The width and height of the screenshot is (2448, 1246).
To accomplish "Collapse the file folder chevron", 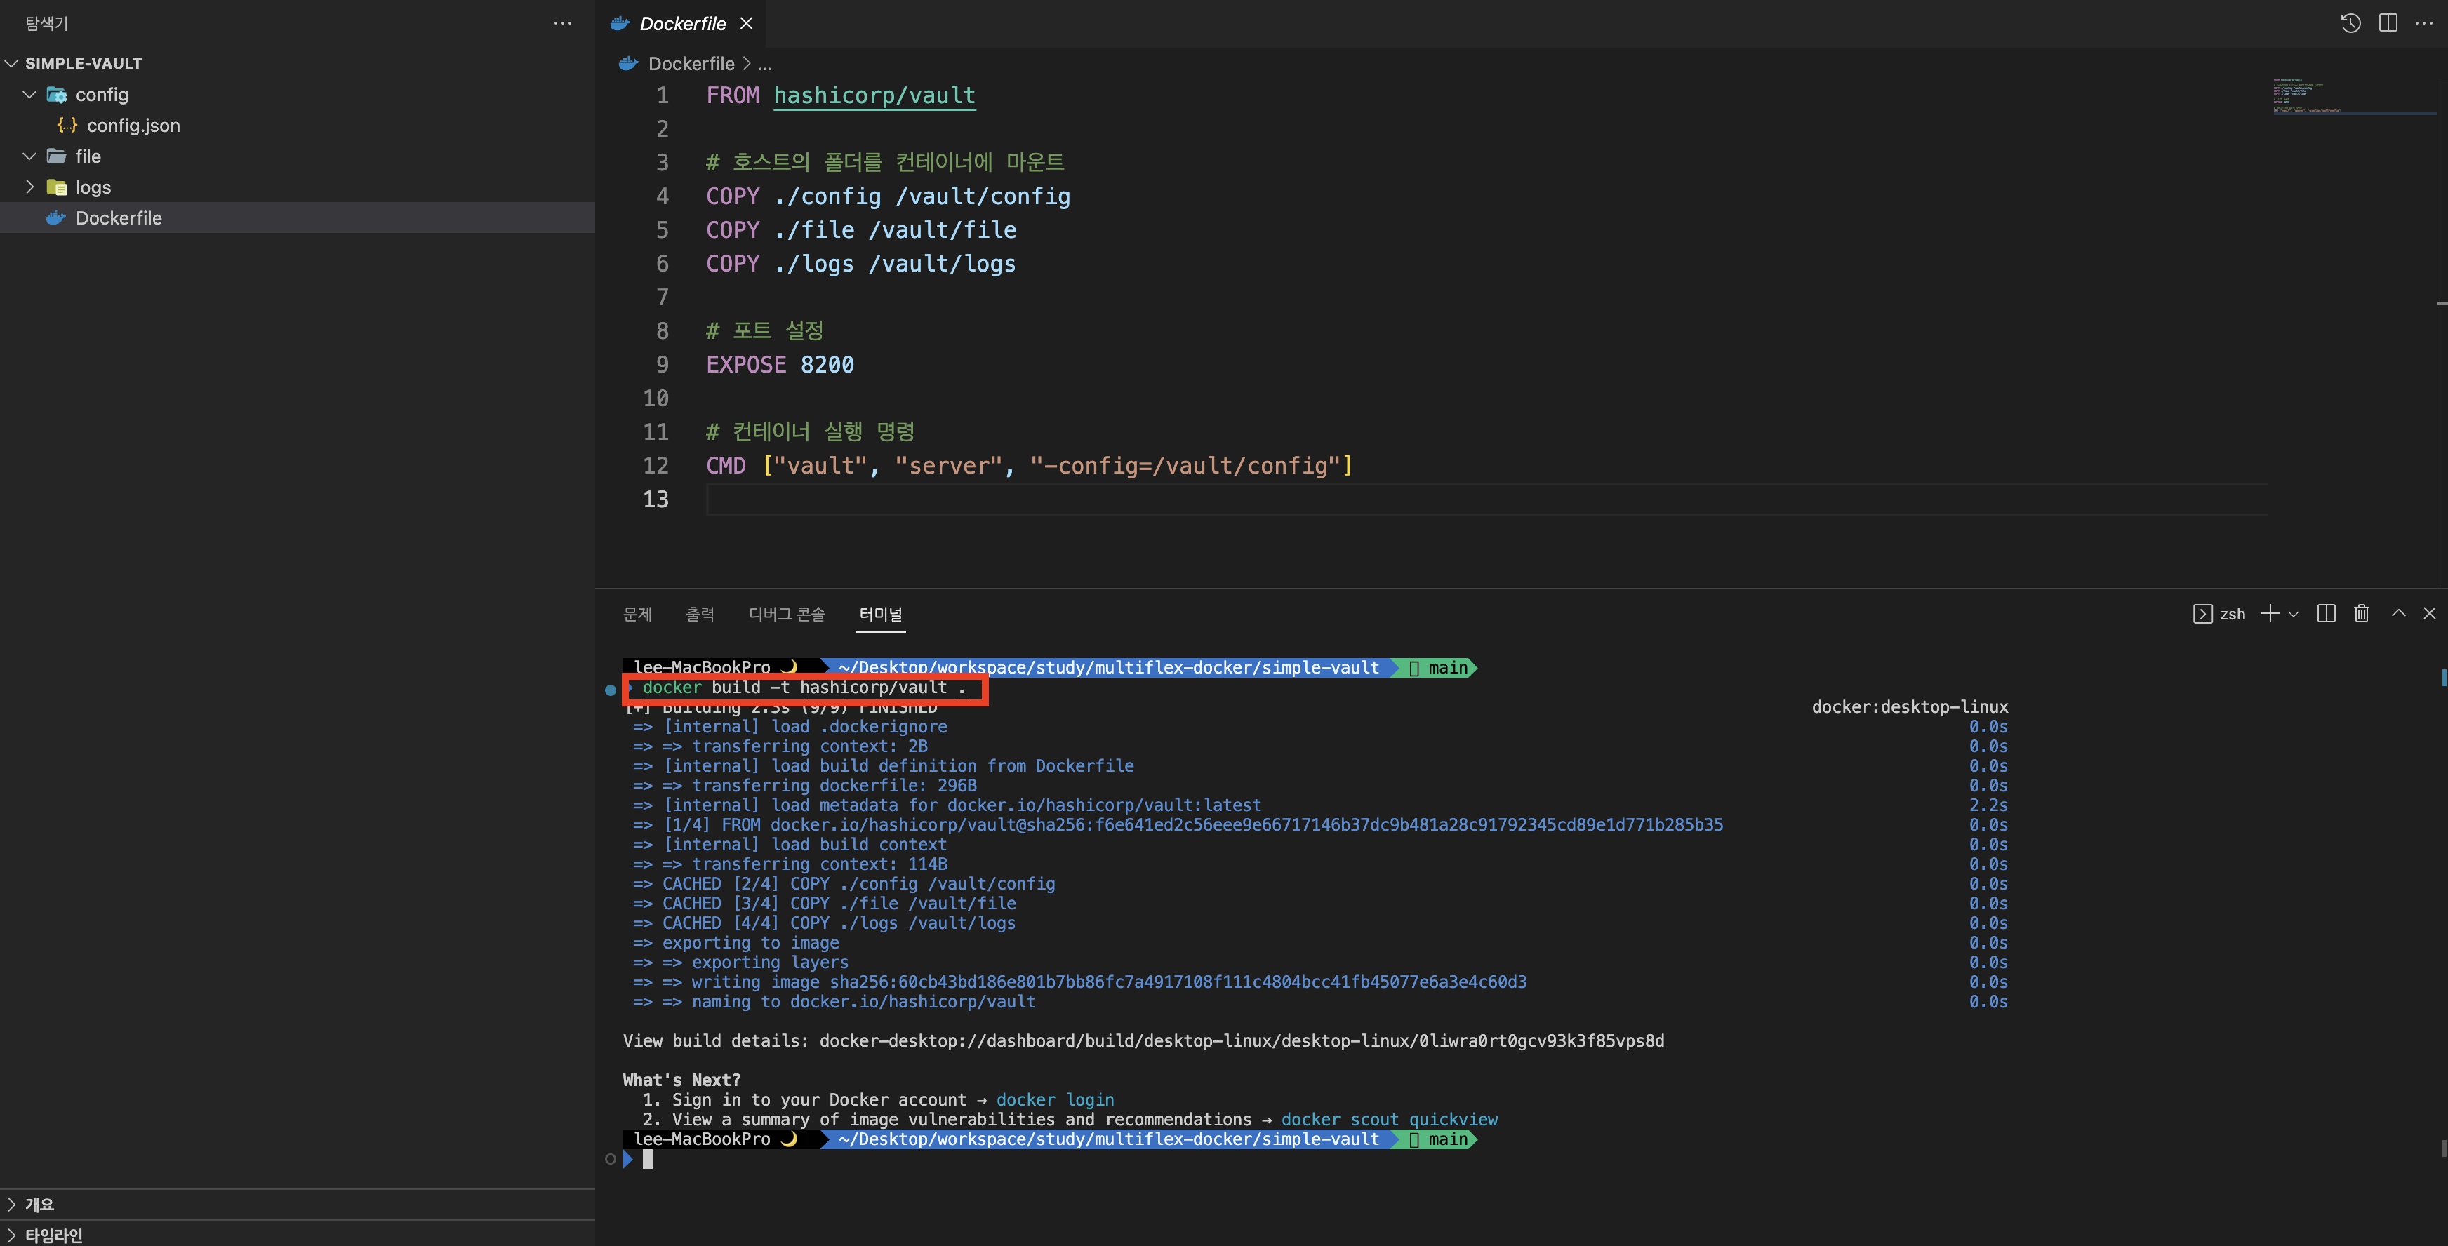I will pos(29,156).
